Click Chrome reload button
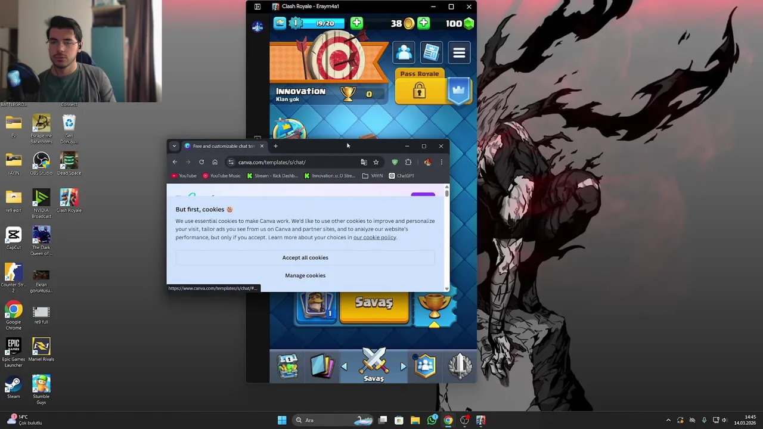 point(201,162)
